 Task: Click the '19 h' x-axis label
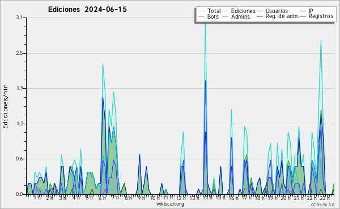273,198
